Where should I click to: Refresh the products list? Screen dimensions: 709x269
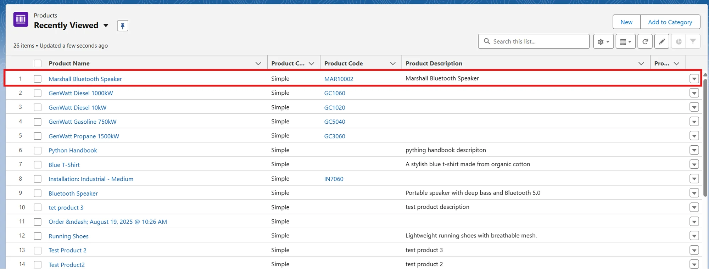click(x=645, y=42)
